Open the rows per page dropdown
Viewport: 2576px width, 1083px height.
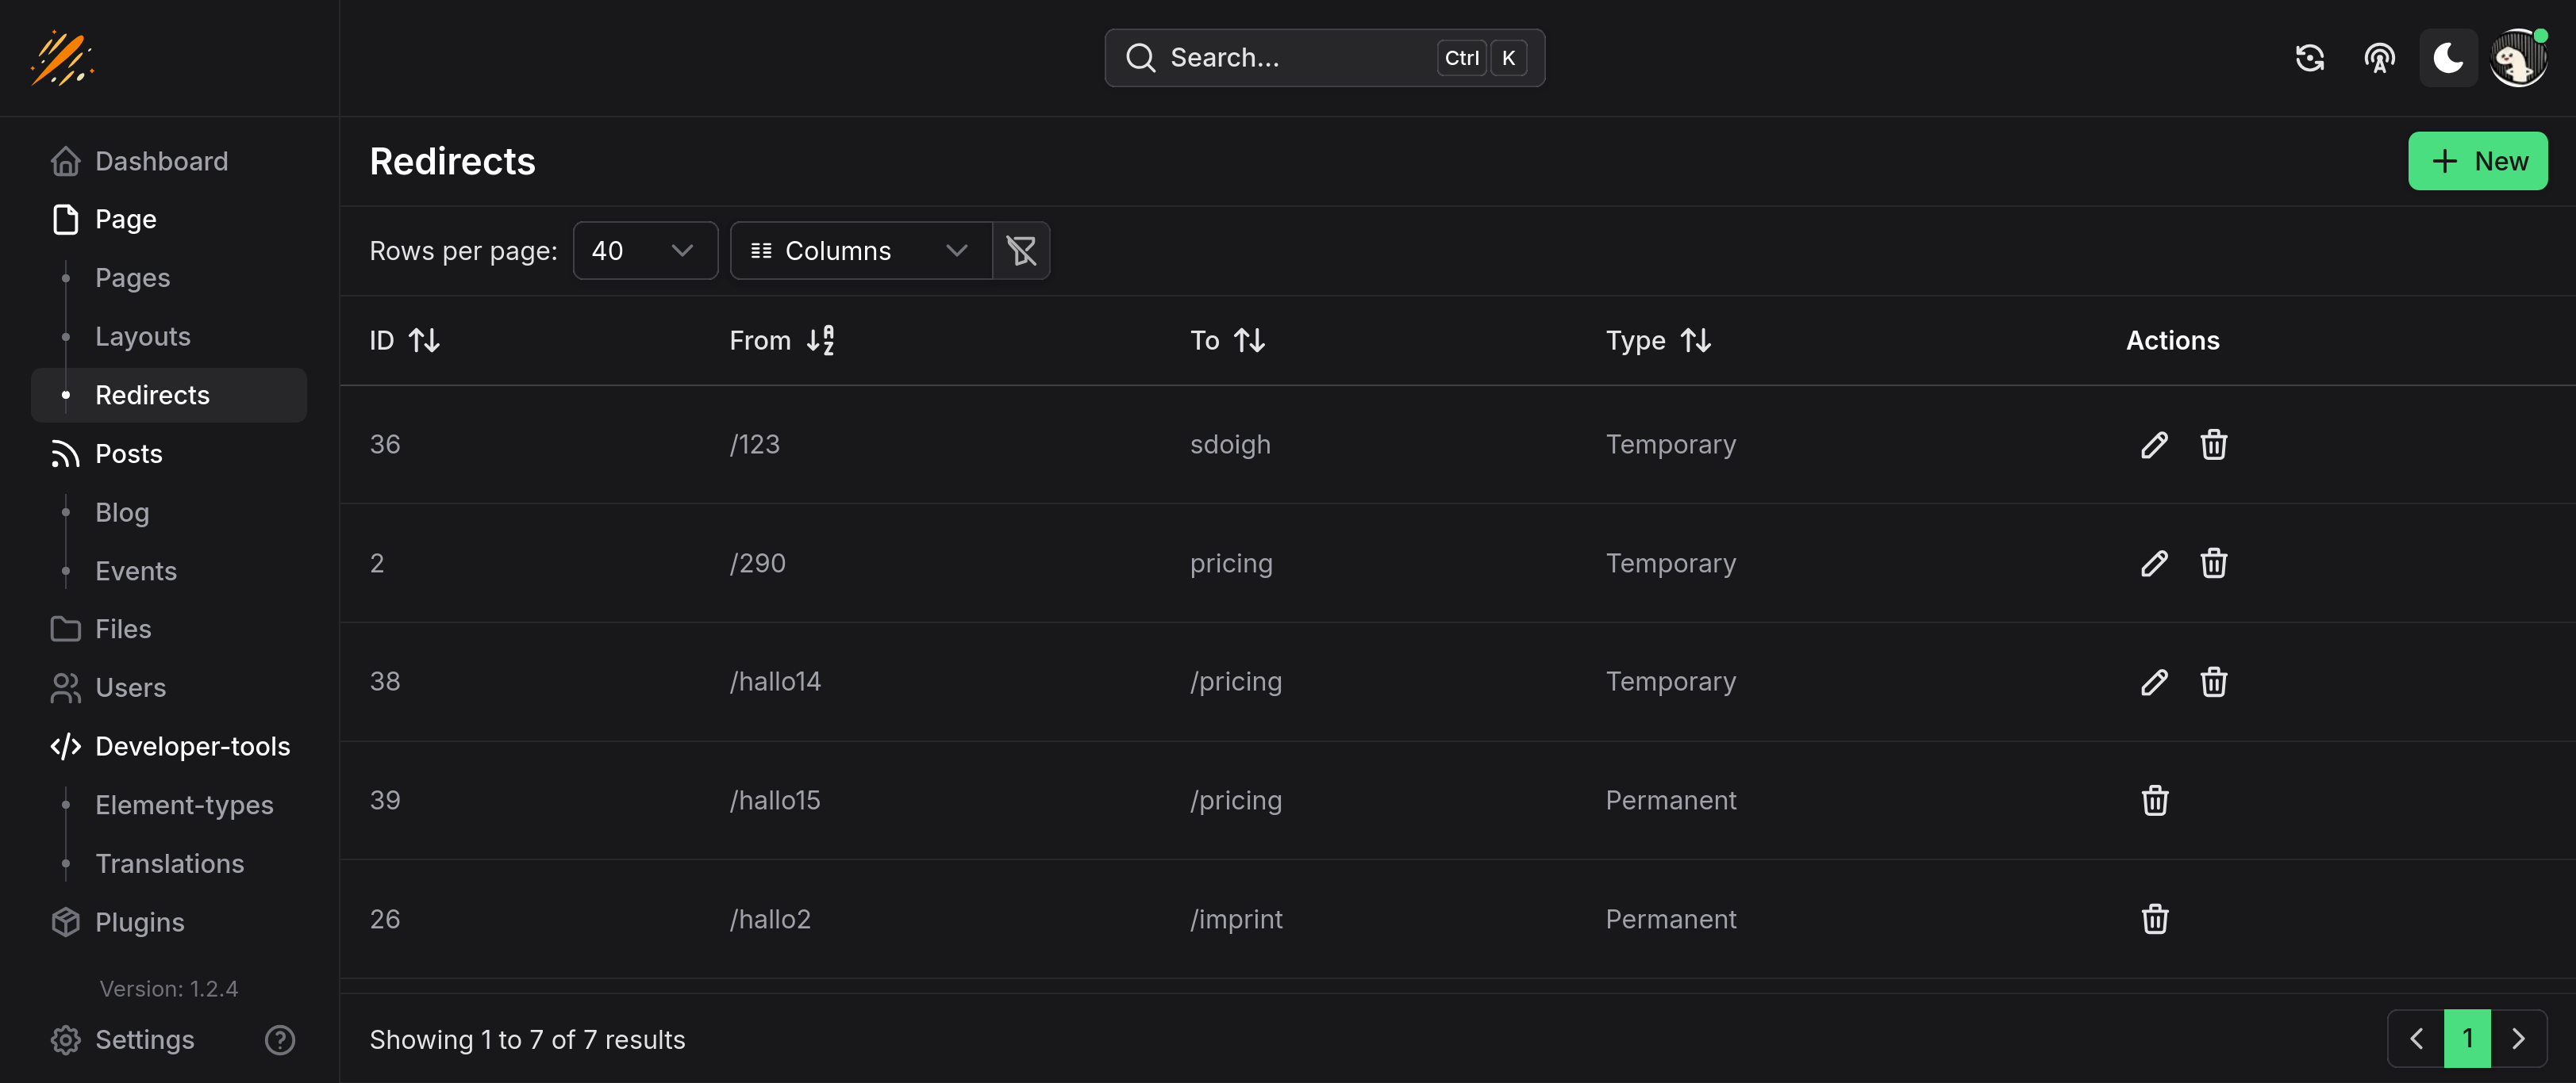tap(645, 251)
